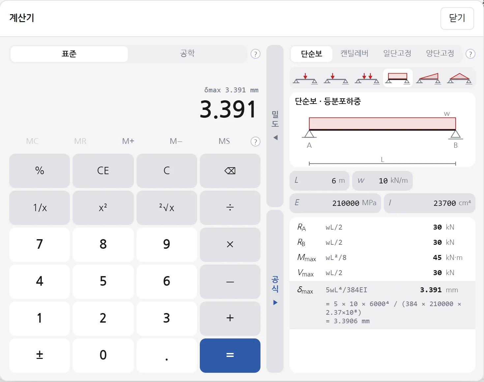Screen dimensions: 484x382
Task: Switch to 공학 calculator mode
Action: [x=188, y=54]
